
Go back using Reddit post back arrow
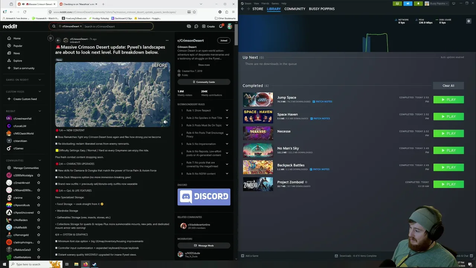click(58, 40)
